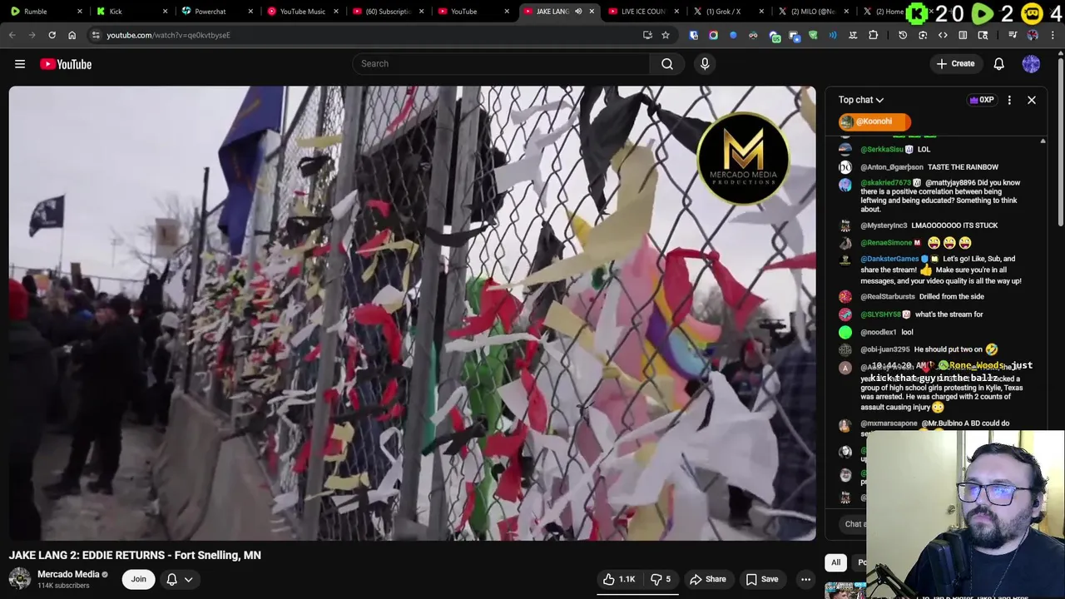Click the developer code brackets extension icon
Image resolution: width=1065 pixels, height=599 pixels.
pyautogui.click(x=943, y=35)
